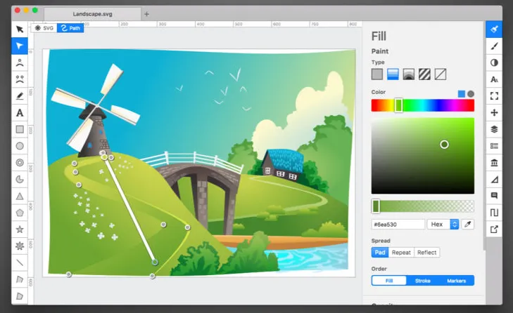The image size is (513, 313).
Task: Select the Pencil freehand tool
Action: click(x=20, y=96)
